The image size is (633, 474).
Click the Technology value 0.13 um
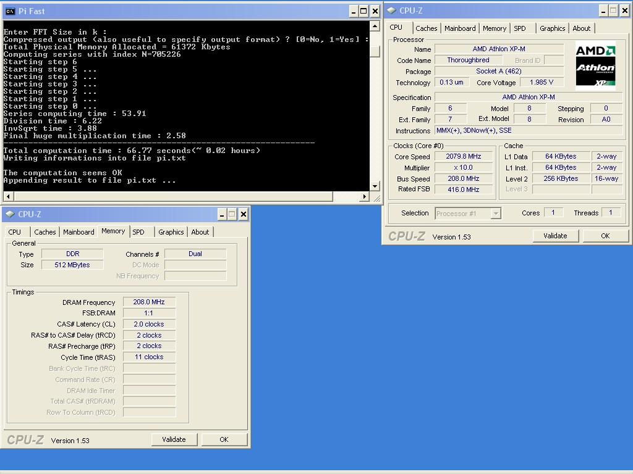pyautogui.click(x=451, y=82)
